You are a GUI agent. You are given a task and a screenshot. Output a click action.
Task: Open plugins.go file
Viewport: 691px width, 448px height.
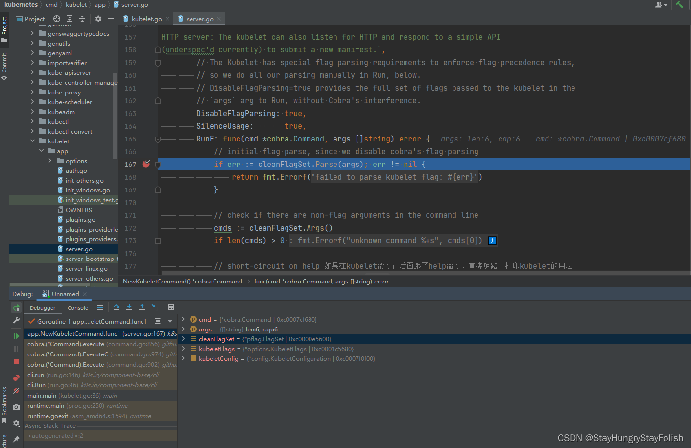pyautogui.click(x=80, y=219)
